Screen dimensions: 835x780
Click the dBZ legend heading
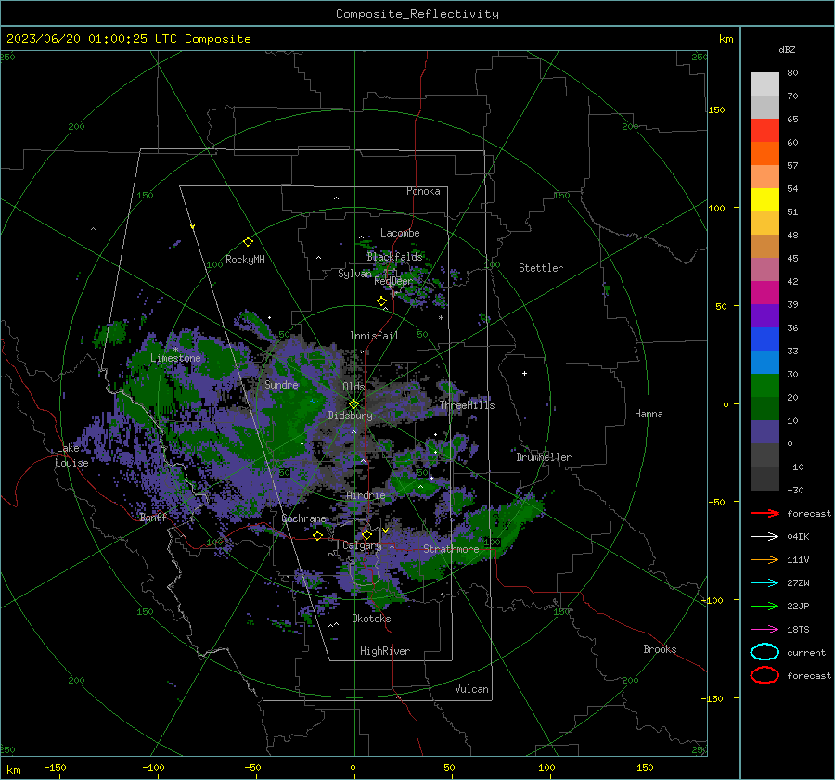(x=787, y=49)
